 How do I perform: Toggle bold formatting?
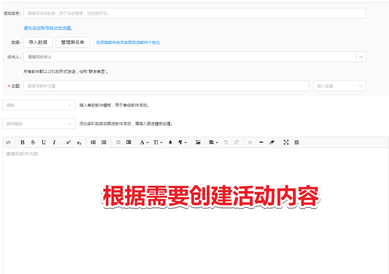tap(22, 142)
